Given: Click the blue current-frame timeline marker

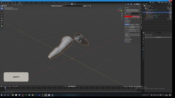Looking at the screenshot, I should tap(5, 88).
